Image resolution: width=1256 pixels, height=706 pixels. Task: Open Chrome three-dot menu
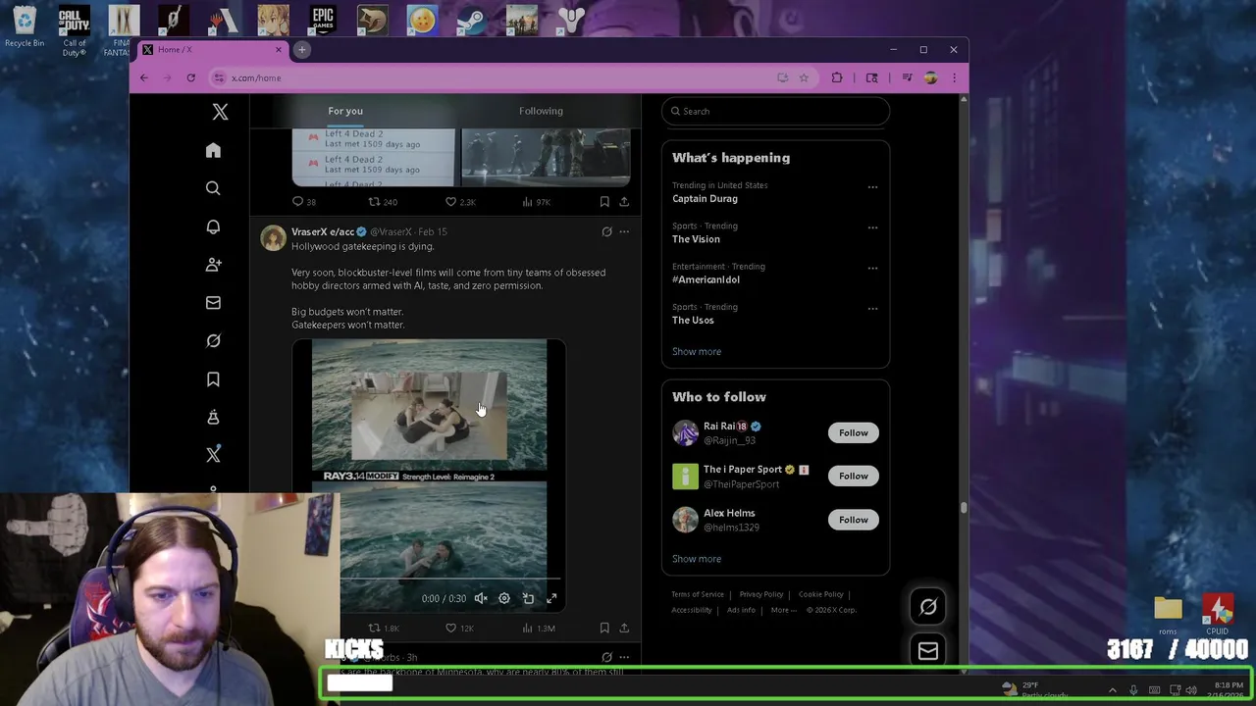click(954, 77)
